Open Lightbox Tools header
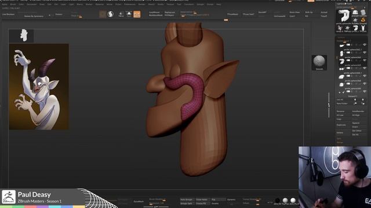The image size is (371, 208). pyautogui.click(x=344, y=4)
